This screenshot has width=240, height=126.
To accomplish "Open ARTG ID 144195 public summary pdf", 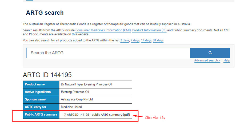I will [x=98, y=115].
